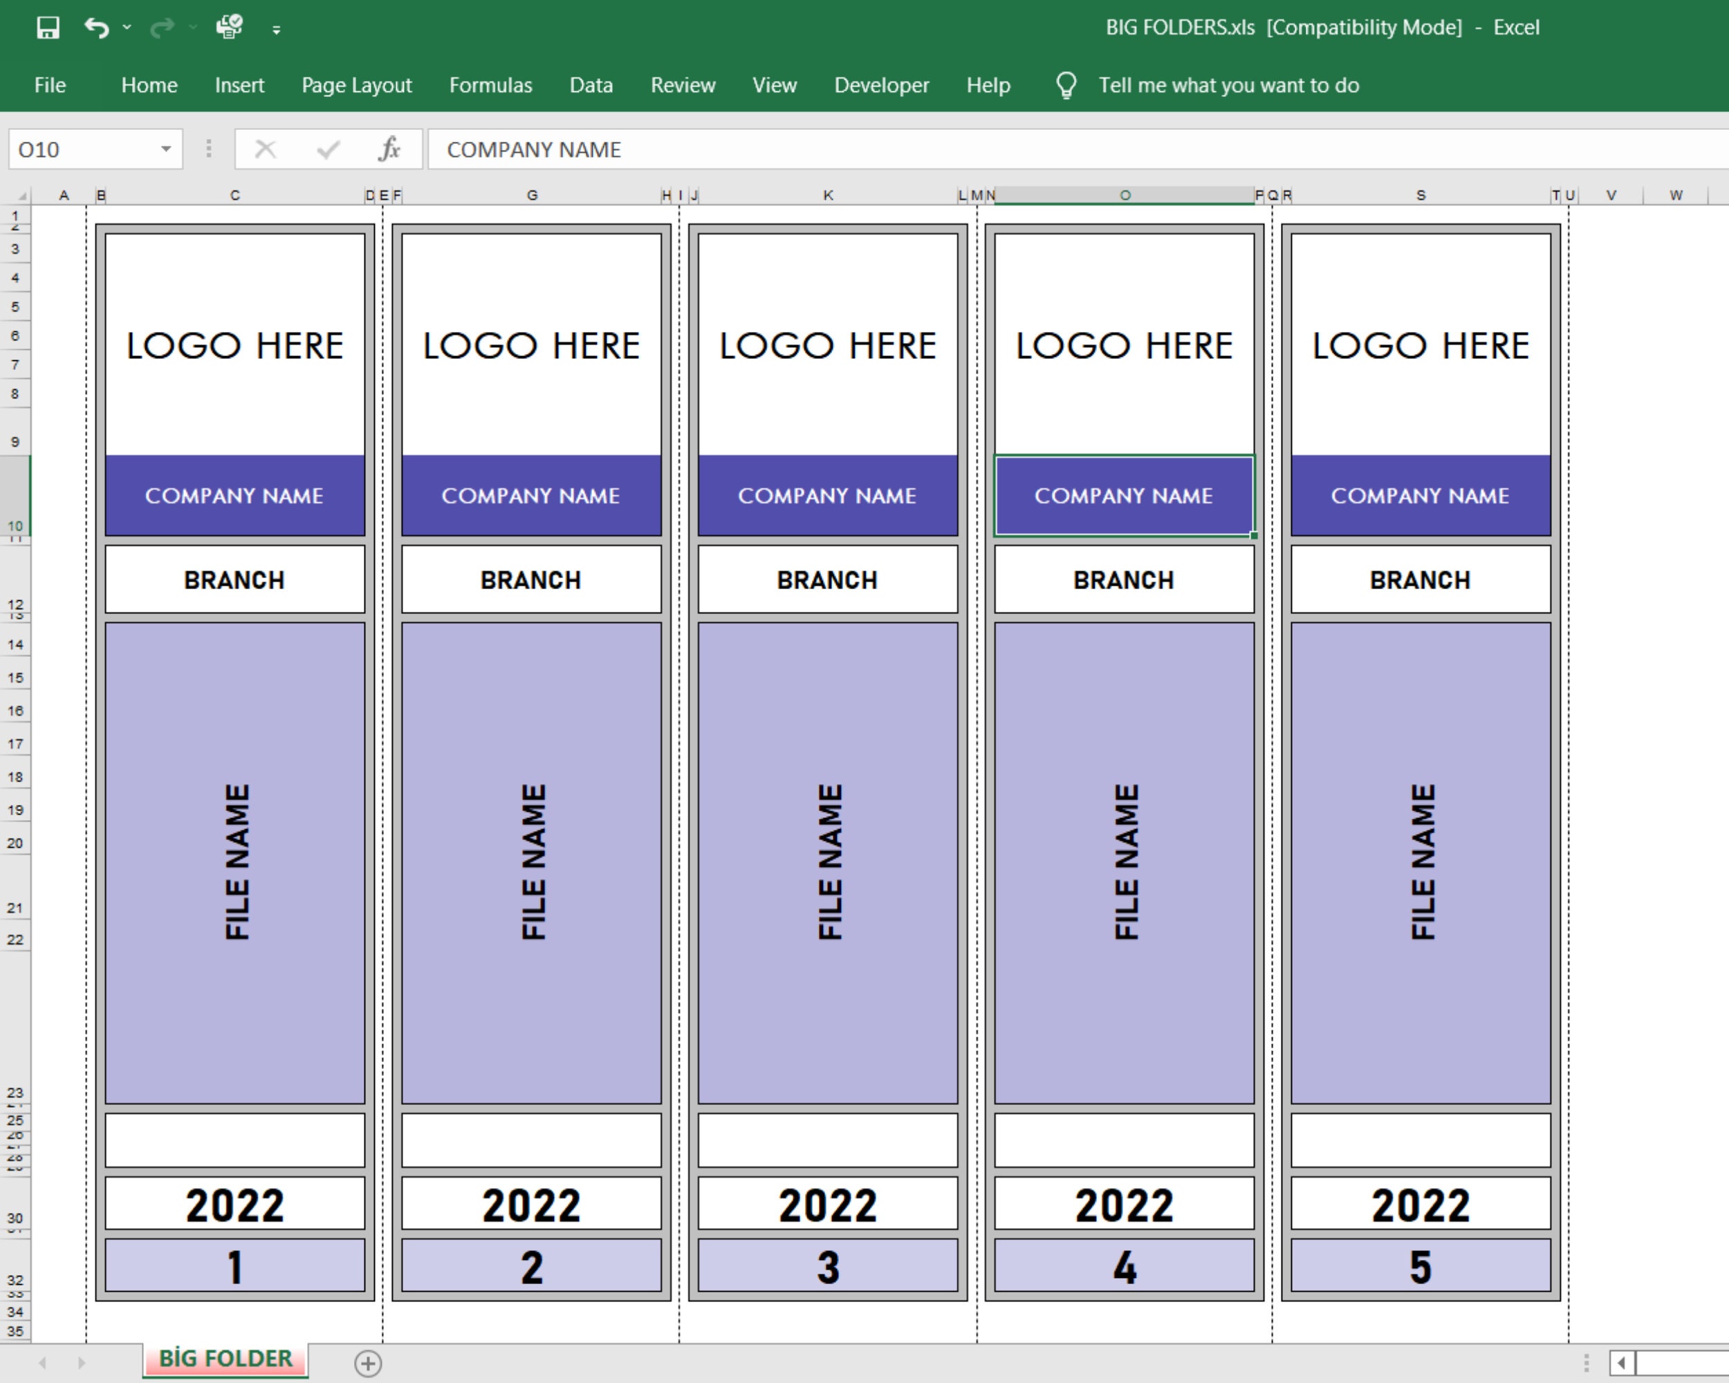Click the Print Preview and Print icon
The height and width of the screenshot is (1383, 1729).
click(230, 27)
